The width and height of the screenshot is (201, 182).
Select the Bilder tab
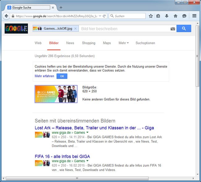(x=54, y=43)
